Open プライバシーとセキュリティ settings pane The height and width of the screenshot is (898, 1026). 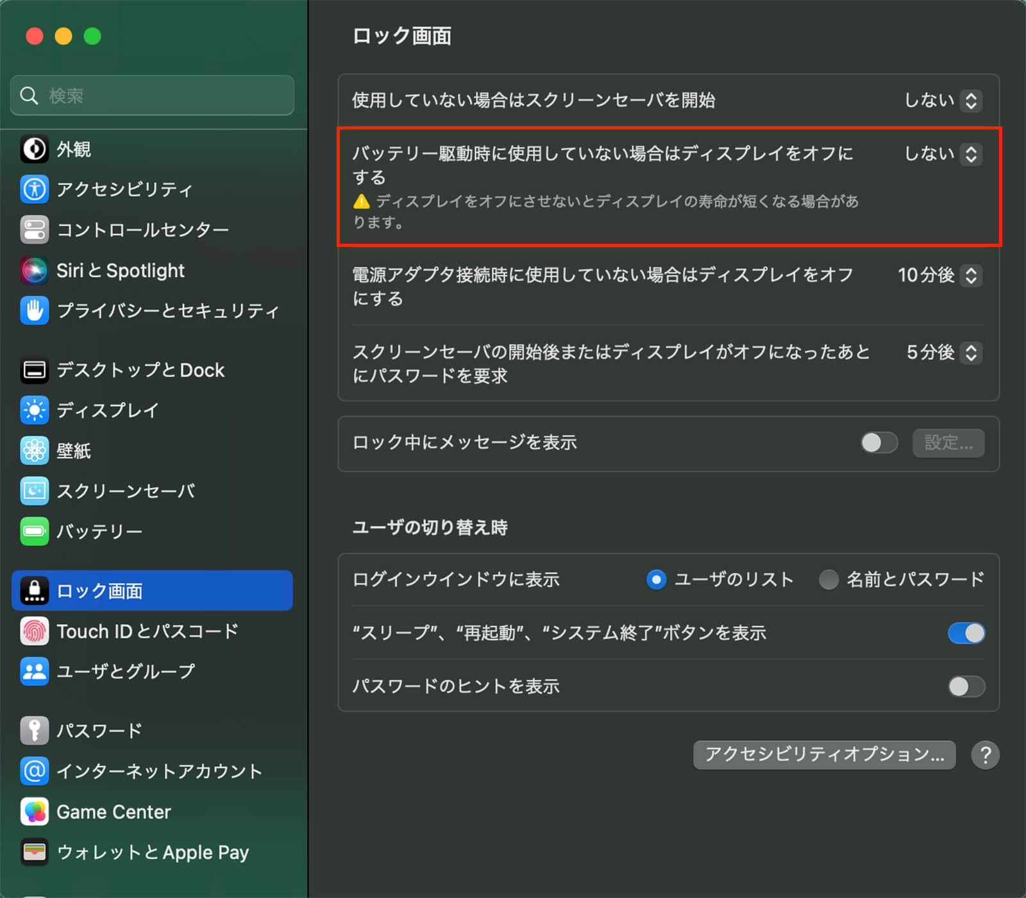click(152, 310)
